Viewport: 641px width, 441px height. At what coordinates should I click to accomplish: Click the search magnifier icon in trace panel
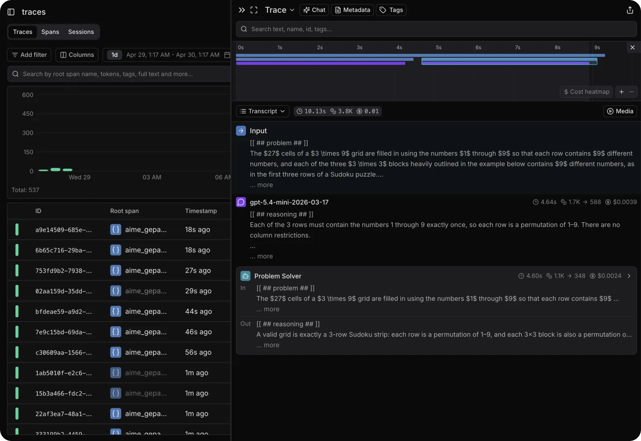tap(244, 29)
